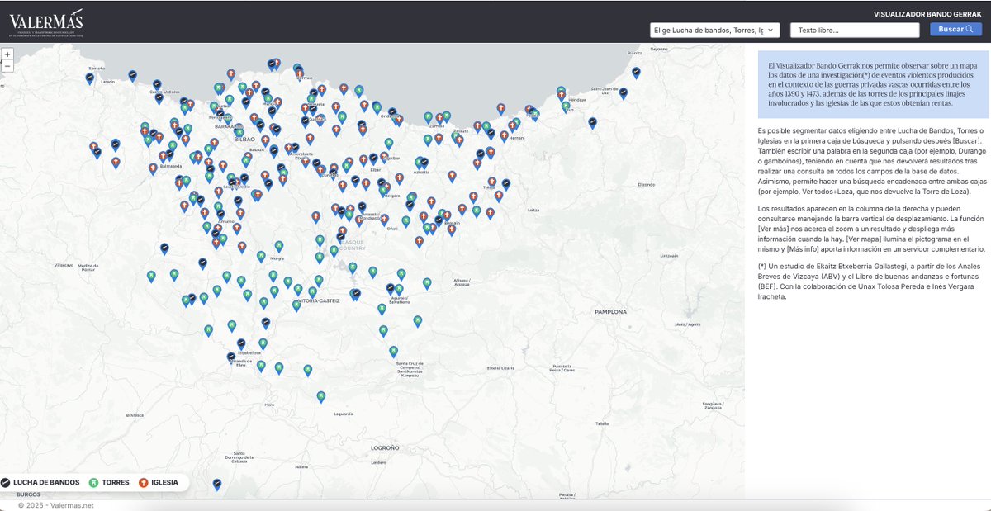991x511 pixels.
Task: Select the southernmost Lucha de Bandos marker near Burgos
Action: [217, 485]
